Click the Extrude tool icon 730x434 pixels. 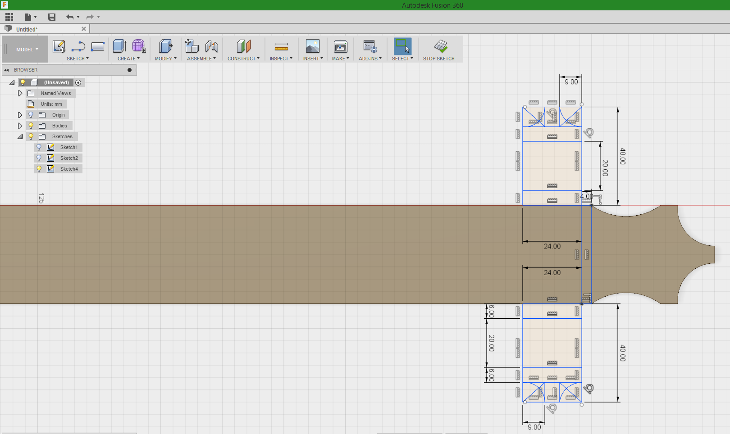pyautogui.click(x=119, y=46)
